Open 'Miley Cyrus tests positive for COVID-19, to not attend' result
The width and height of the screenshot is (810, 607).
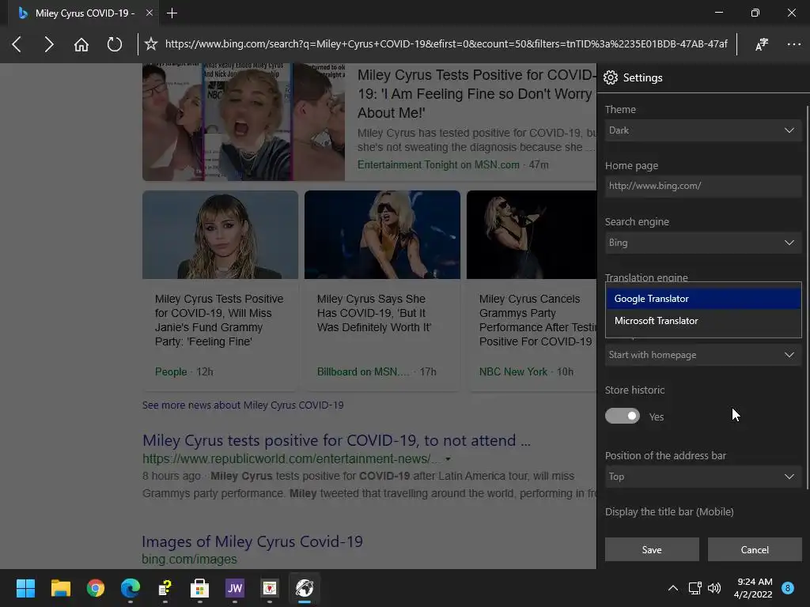pyautogui.click(x=336, y=440)
